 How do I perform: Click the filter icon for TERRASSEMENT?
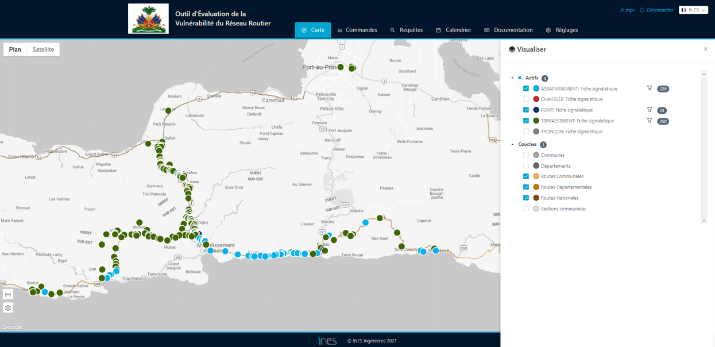650,121
